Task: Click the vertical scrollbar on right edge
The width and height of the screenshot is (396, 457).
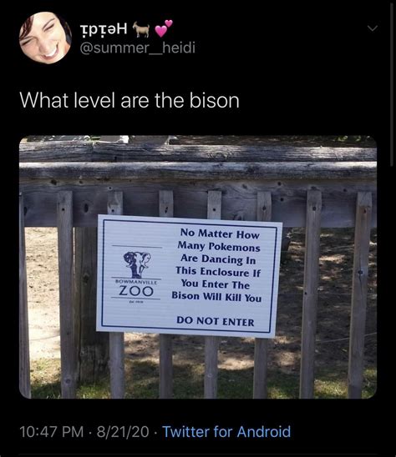Action: click(392, 84)
